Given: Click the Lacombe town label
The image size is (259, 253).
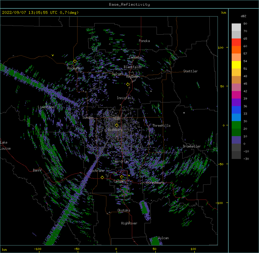Looking at the screenshot, I should (135, 57).
